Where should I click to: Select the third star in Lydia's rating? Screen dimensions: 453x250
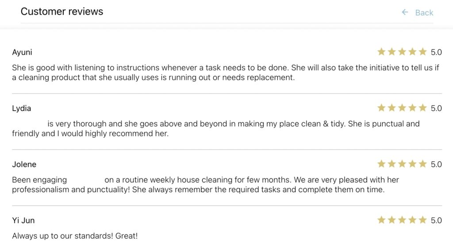click(x=402, y=108)
